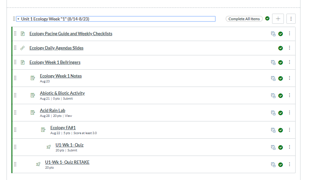
Task: Click the page icon beside Ecology Pacing Guide
Action: [23, 34]
